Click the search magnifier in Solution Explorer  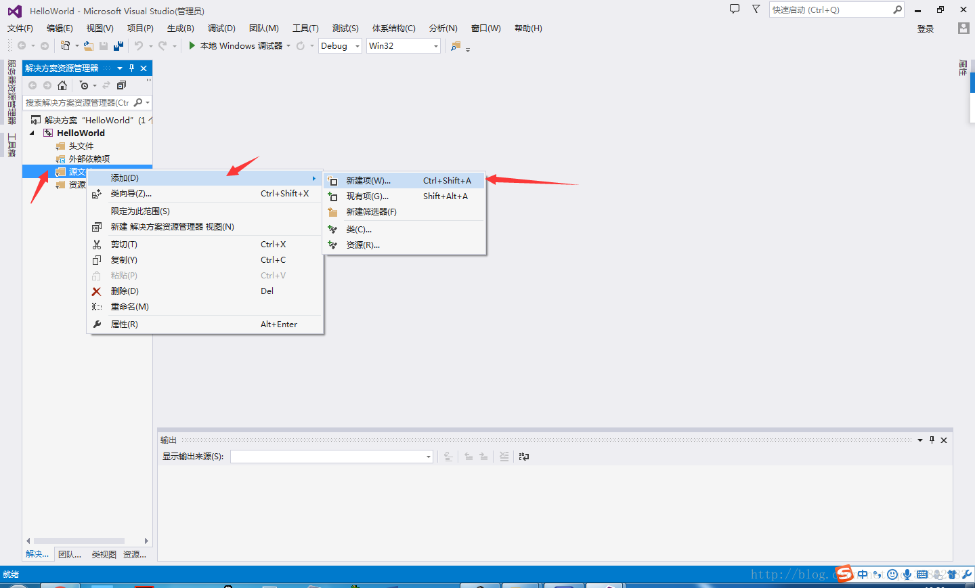pos(138,102)
